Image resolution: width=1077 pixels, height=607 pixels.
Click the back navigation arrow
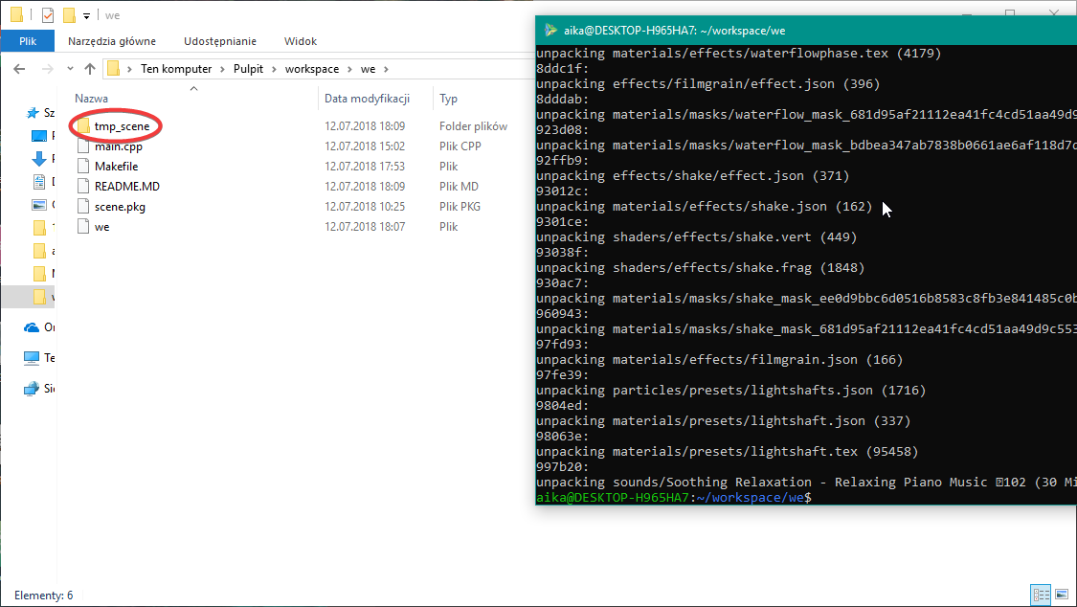19,68
